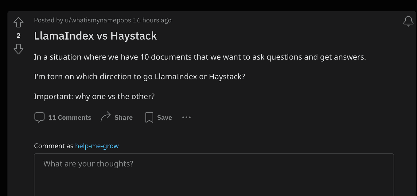Click the downvote arrow icon
The height and width of the screenshot is (196, 417).
(18, 49)
